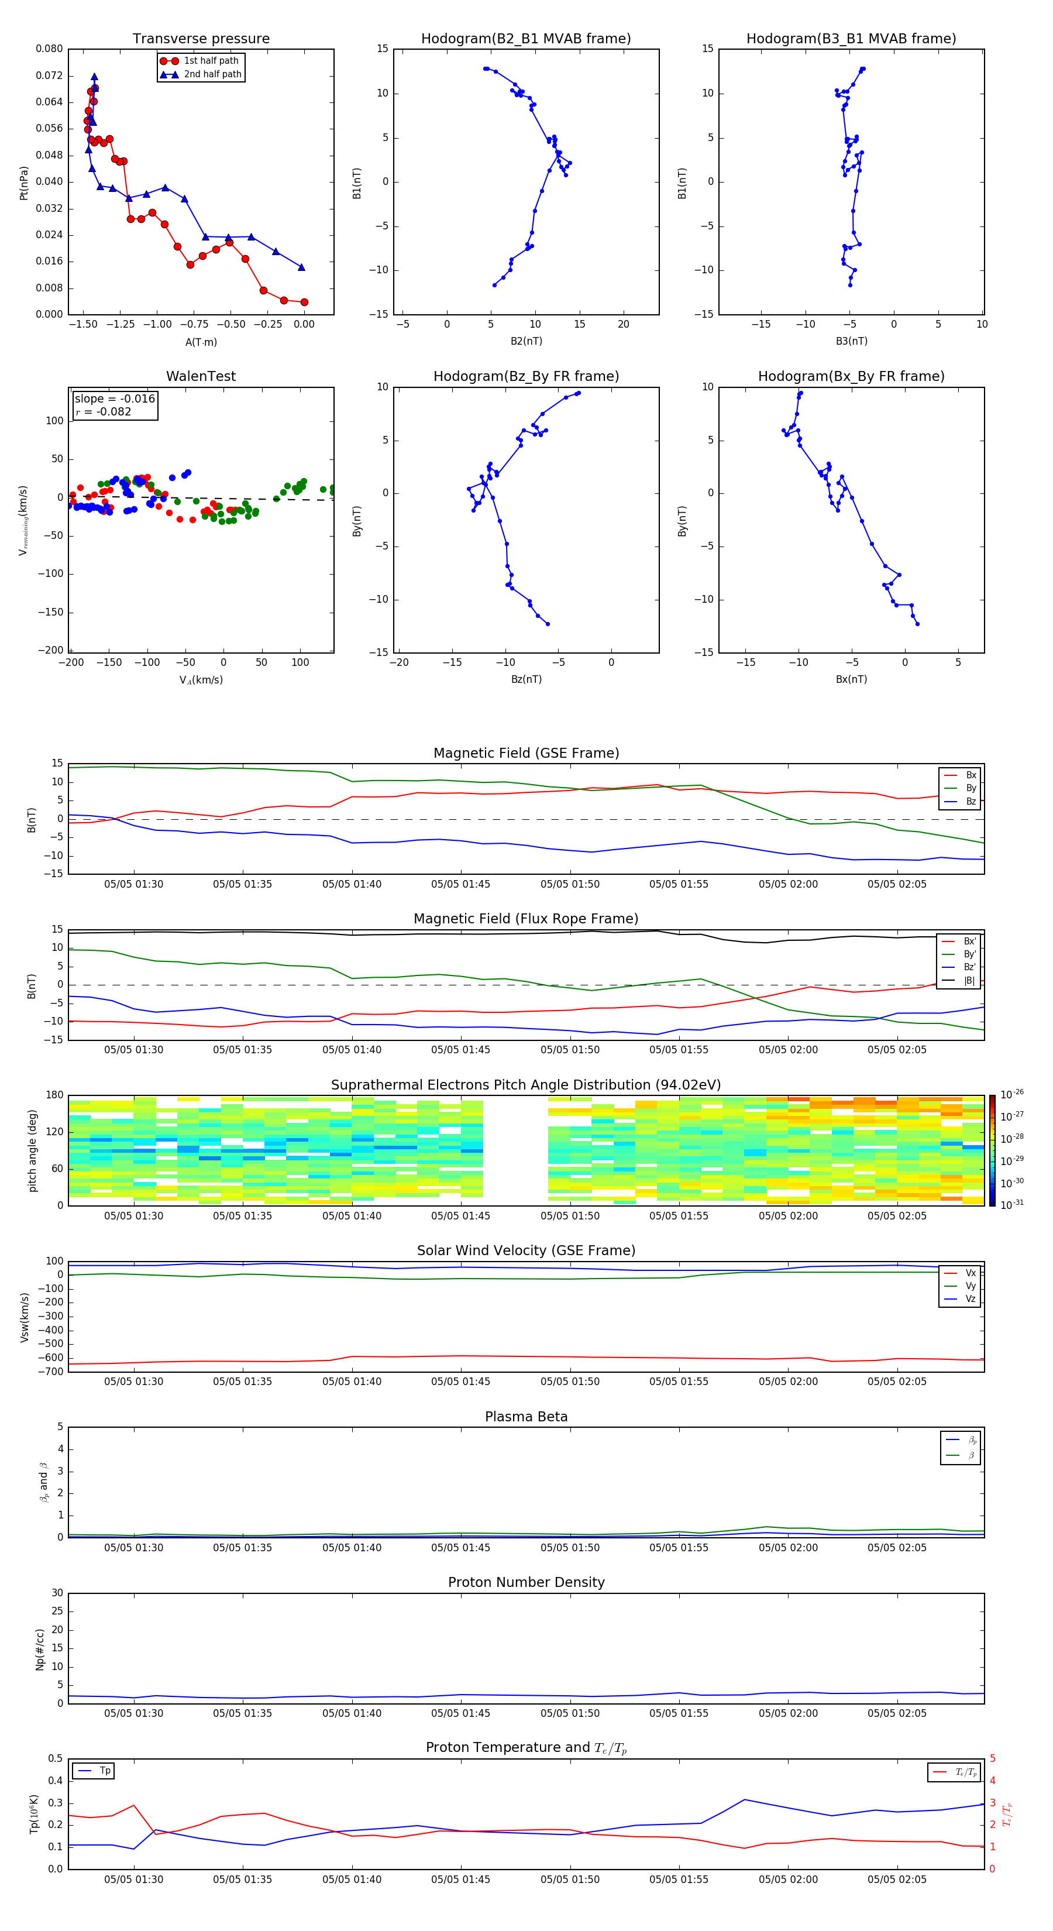
Task: Click the pitch angle colorbar scale
Action: click(992, 1150)
